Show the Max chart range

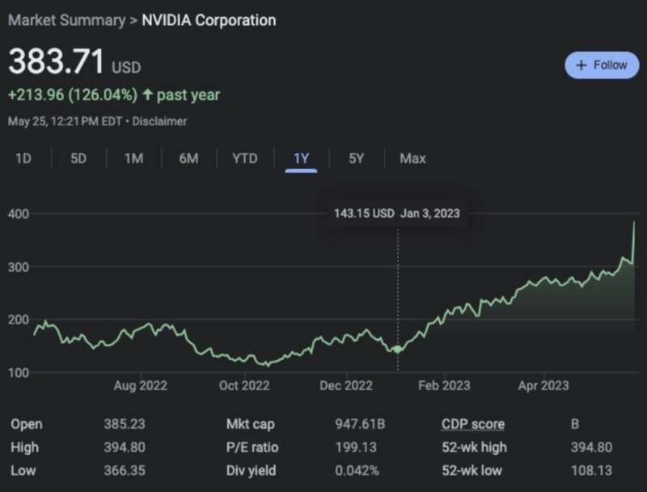pyautogui.click(x=412, y=159)
